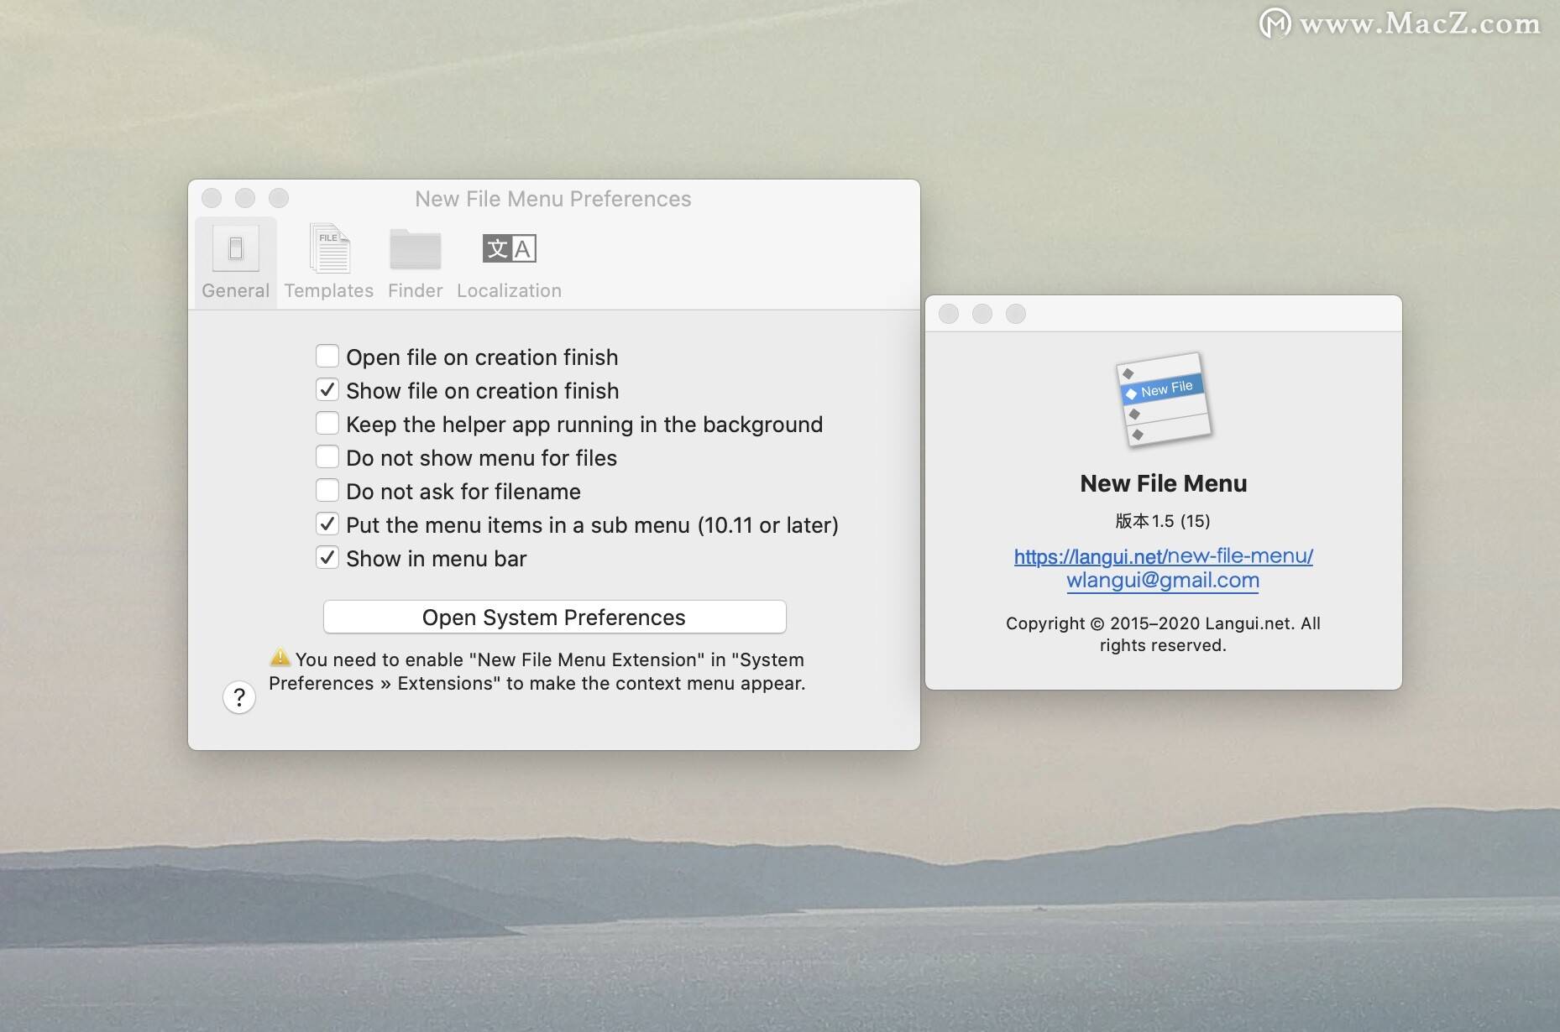Image resolution: width=1560 pixels, height=1032 pixels.
Task: Zoom the About New File Menu window
Action: (x=1016, y=314)
